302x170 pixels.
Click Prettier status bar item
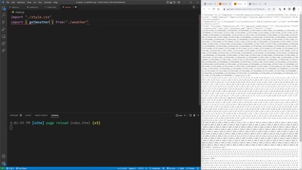(190, 169)
